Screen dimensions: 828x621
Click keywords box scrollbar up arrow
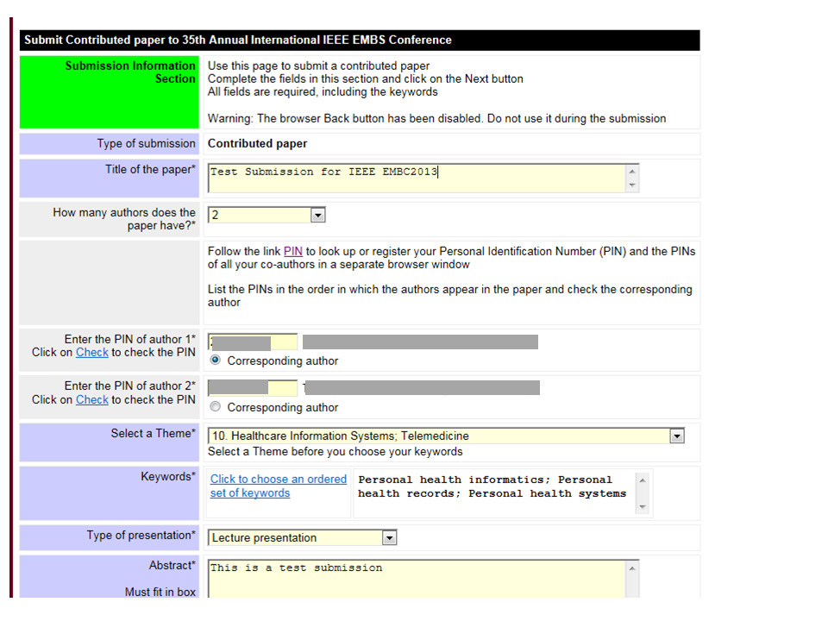642,480
